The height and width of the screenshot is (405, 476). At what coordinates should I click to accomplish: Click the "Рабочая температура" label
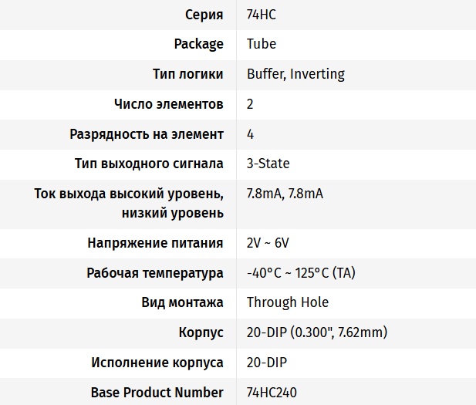click(155, 273)
